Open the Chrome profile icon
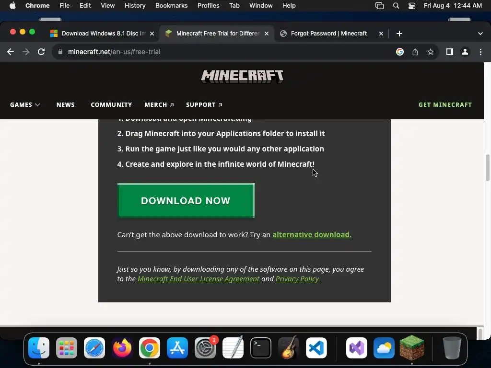This screenshot has width=491, height=368. [x=465, y=52]
